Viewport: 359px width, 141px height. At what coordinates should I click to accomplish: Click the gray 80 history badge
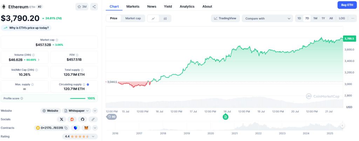pos(111,117)
